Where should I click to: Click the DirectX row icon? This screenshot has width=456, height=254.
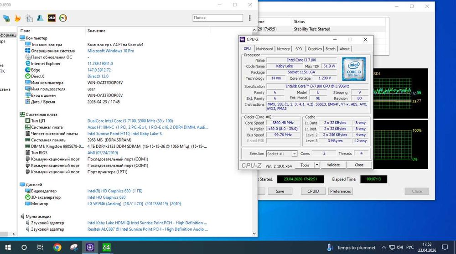28,76
